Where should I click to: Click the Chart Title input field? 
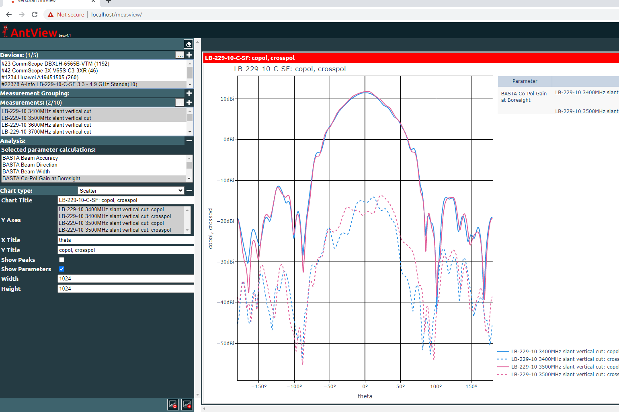[125, 200]
